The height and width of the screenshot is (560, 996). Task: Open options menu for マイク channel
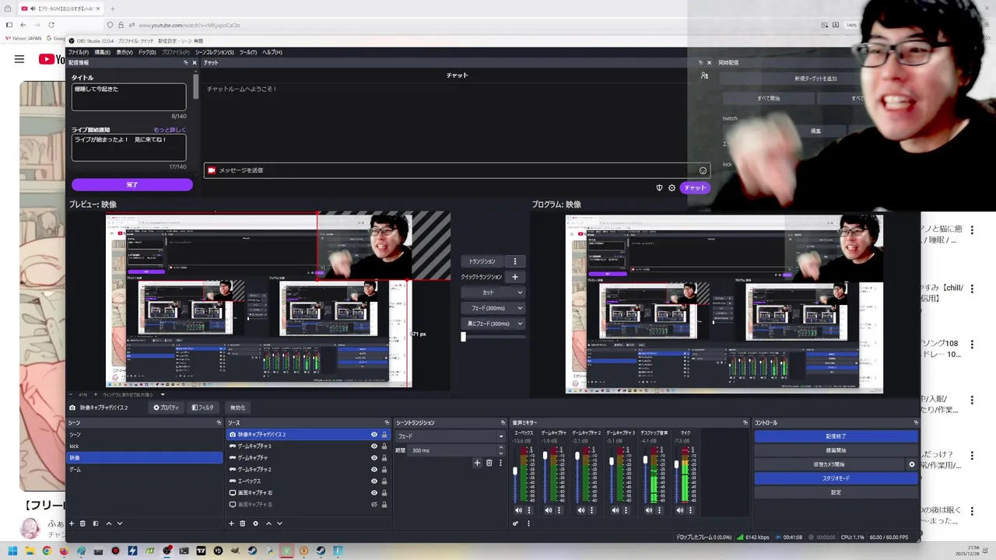(690, 510)
